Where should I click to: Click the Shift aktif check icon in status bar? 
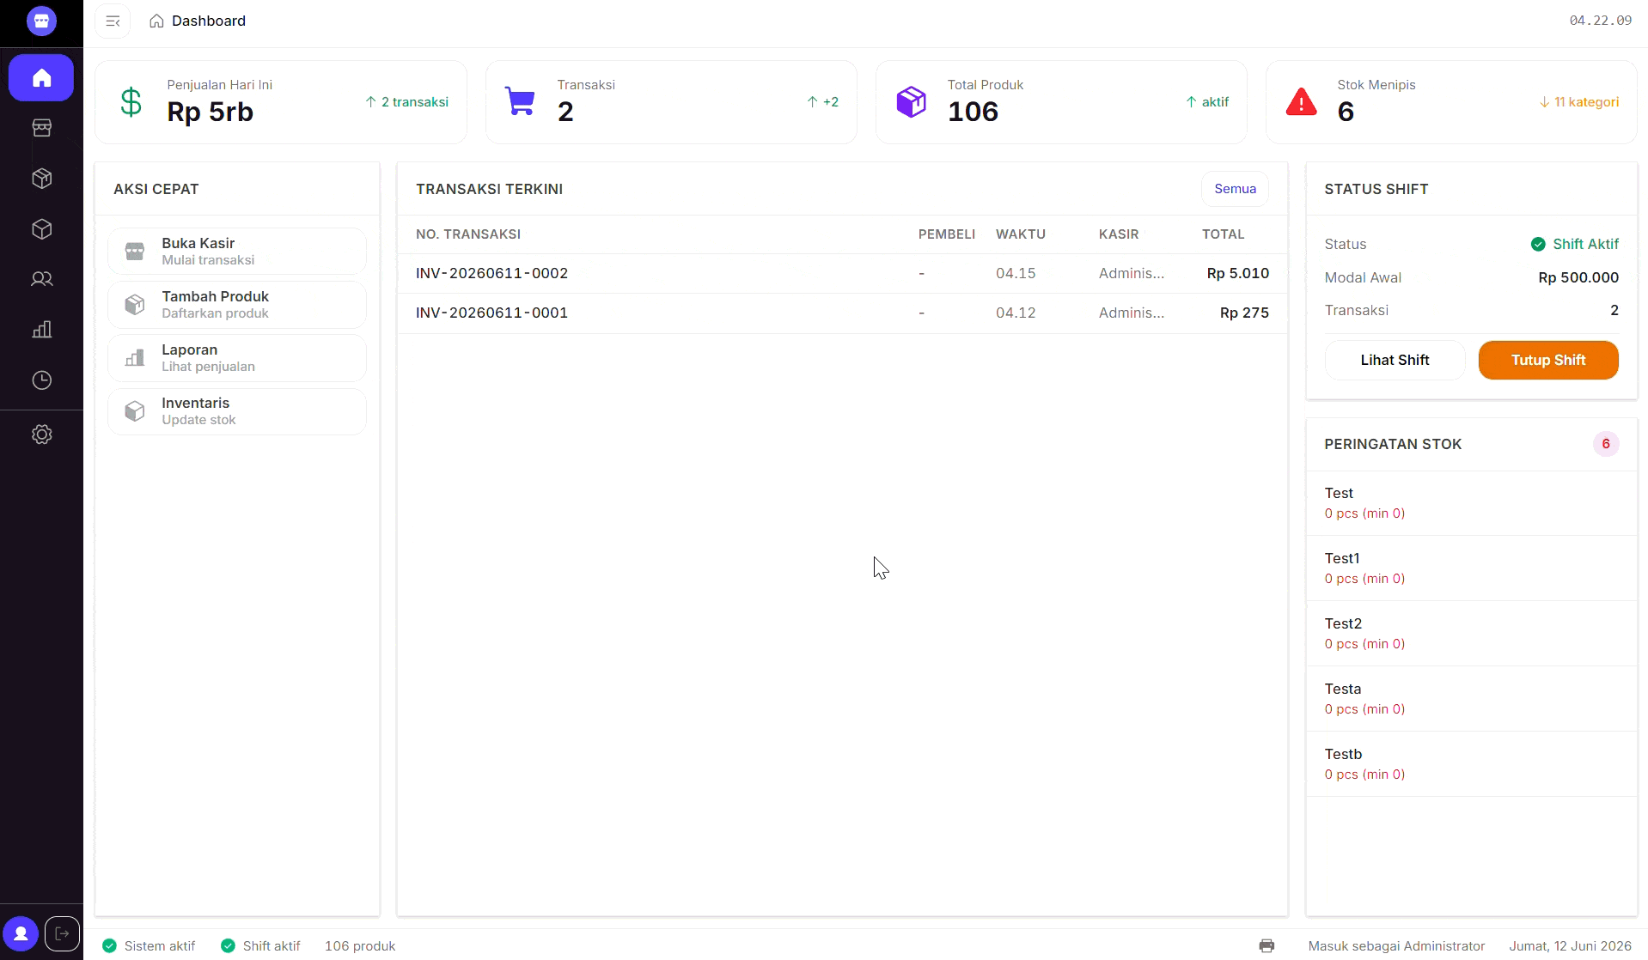tap(228, 945)
